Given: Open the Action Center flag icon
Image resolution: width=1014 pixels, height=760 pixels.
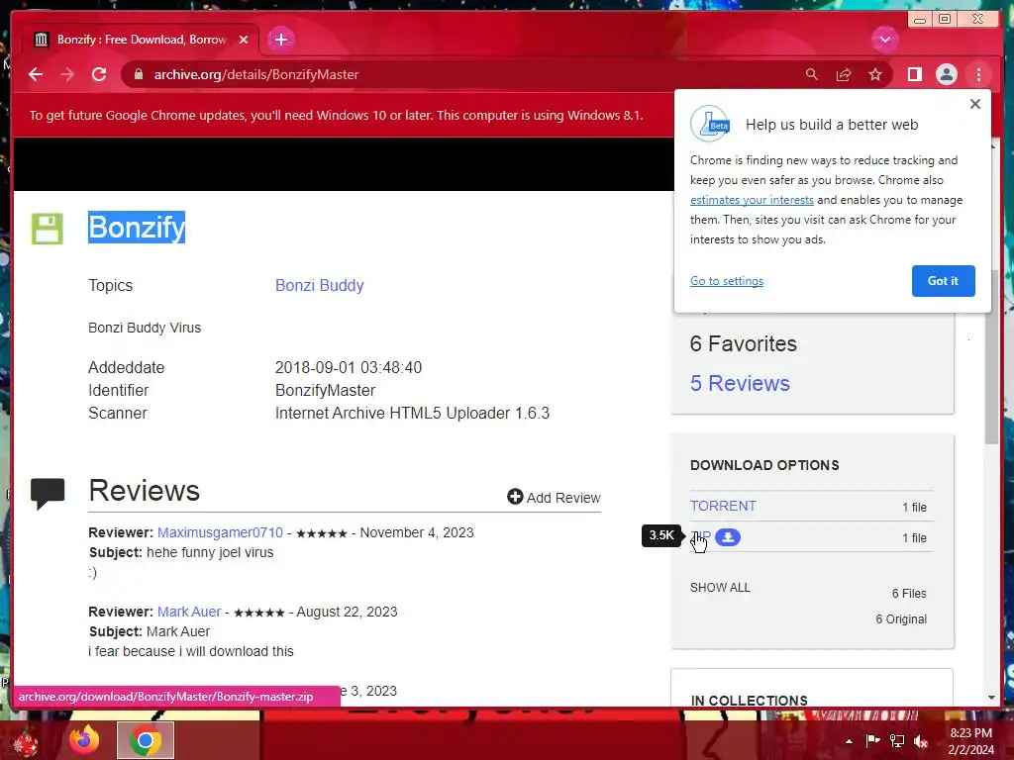Looking at the screenshot, I should pyautogui.click(x=873, y=740).
